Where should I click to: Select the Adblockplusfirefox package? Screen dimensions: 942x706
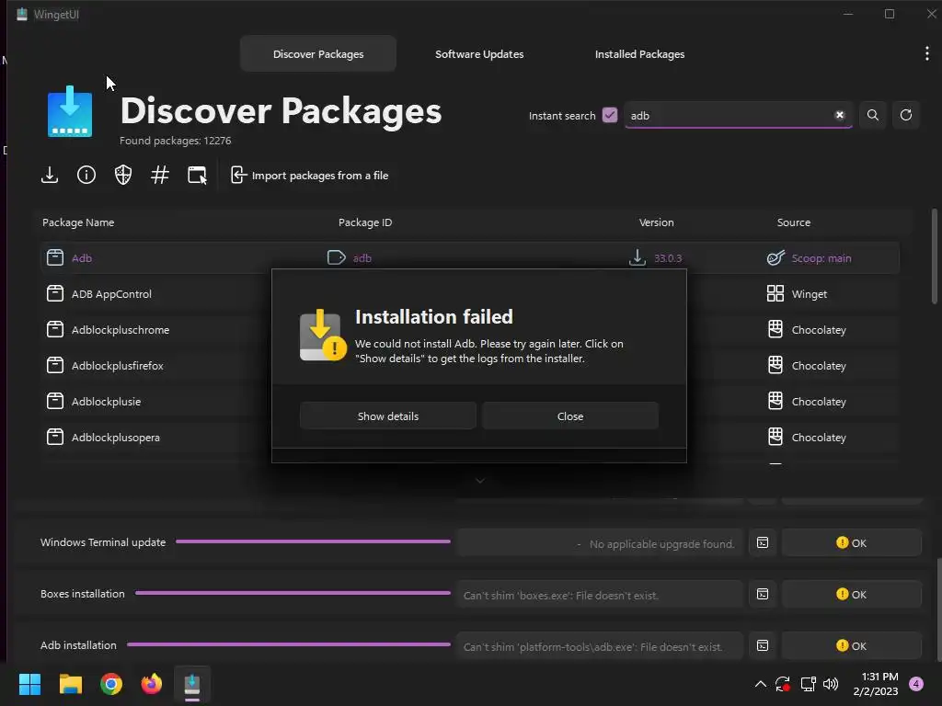pyautogui.click(x=117, y=366)
